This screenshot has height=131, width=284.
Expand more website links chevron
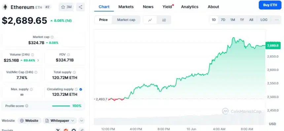tap(82, 120)
